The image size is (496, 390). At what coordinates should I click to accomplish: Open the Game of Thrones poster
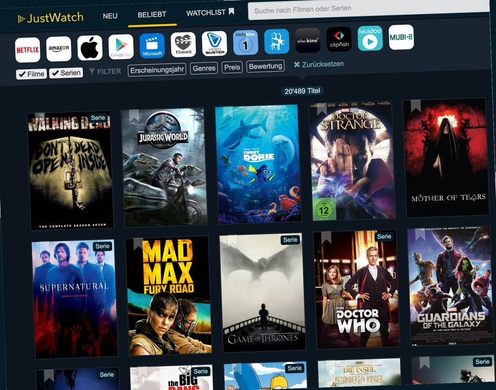pyautogui.click(x=262, y=292)
